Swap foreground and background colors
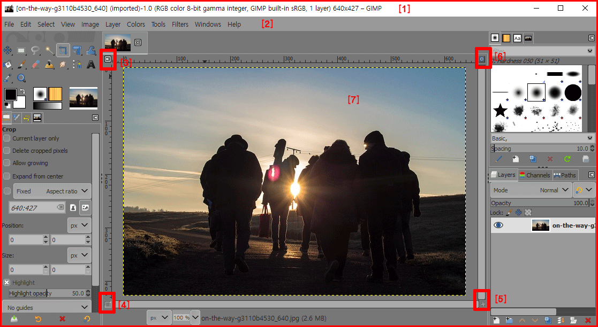The width and height of the screenshot is (598, 327). click(22, 91)
